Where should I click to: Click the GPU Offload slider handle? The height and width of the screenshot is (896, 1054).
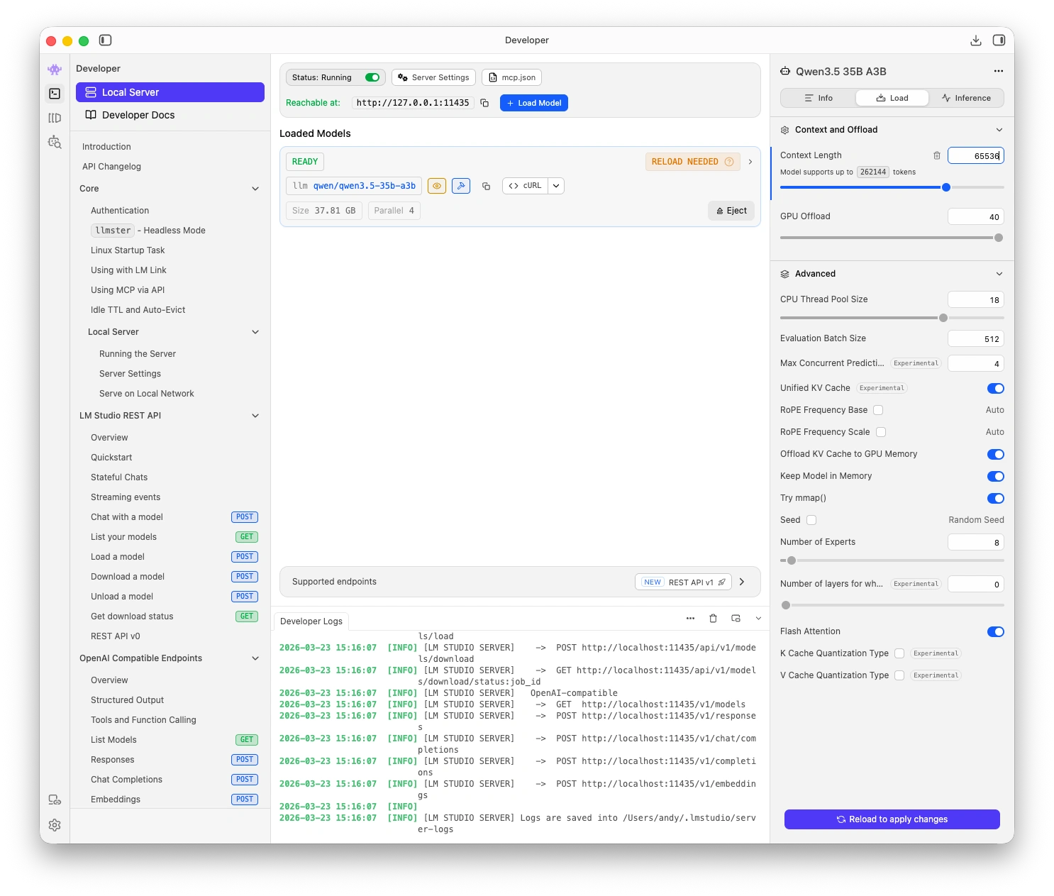click(x=999, y=238)
